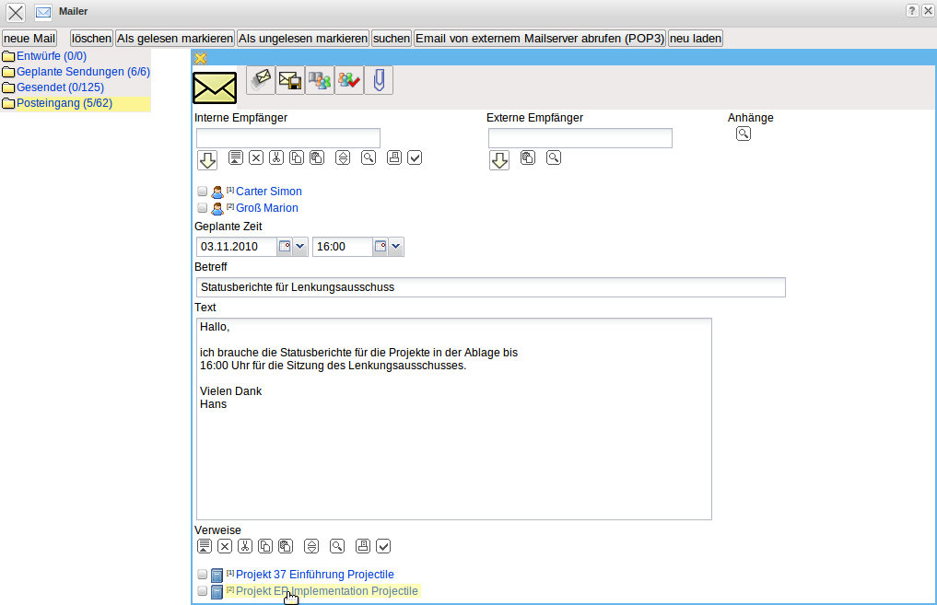
Task: Click the paste icon under Externe Empfänger
Action: tap(527, 157)
